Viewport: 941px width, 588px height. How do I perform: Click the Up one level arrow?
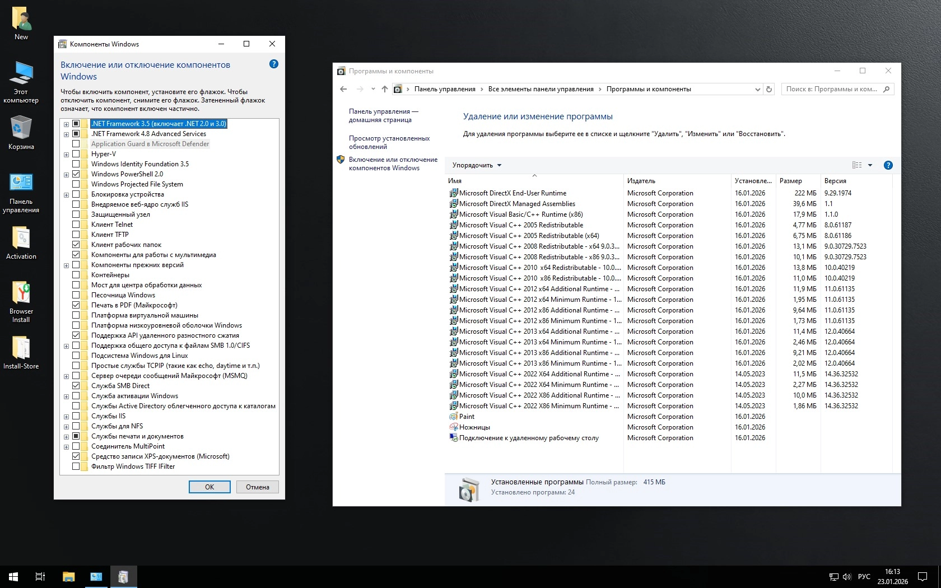point(384,89)
